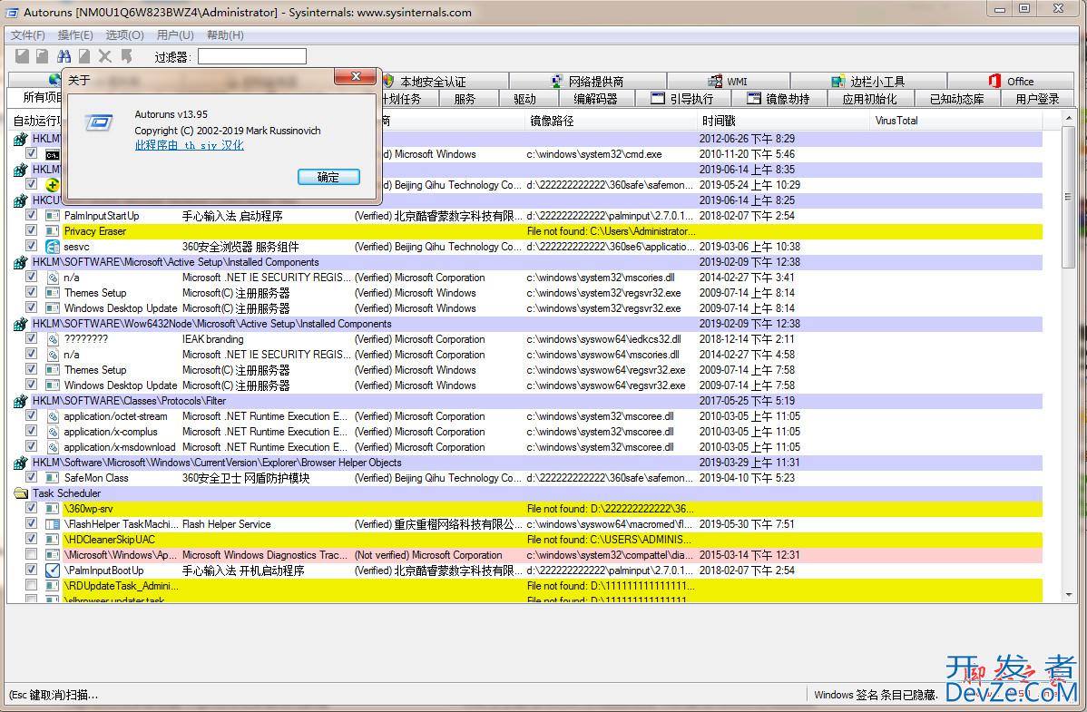
Task: Click registry icon for Microsoft\Active Setup key
Action: [x=20, y=263]
